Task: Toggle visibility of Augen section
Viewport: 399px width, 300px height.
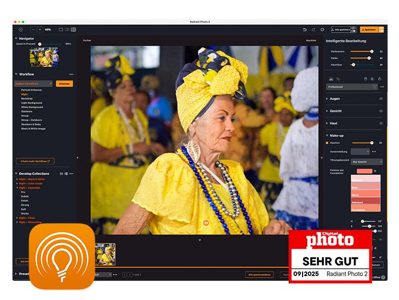Action: click(381, 99)
